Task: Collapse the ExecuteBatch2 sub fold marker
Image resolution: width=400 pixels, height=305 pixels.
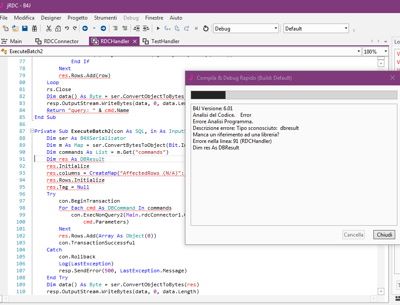Action: (x=31, y=131)
